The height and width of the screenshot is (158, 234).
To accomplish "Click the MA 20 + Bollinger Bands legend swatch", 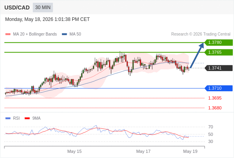I will pyautogui.click(x=8, y=34).
